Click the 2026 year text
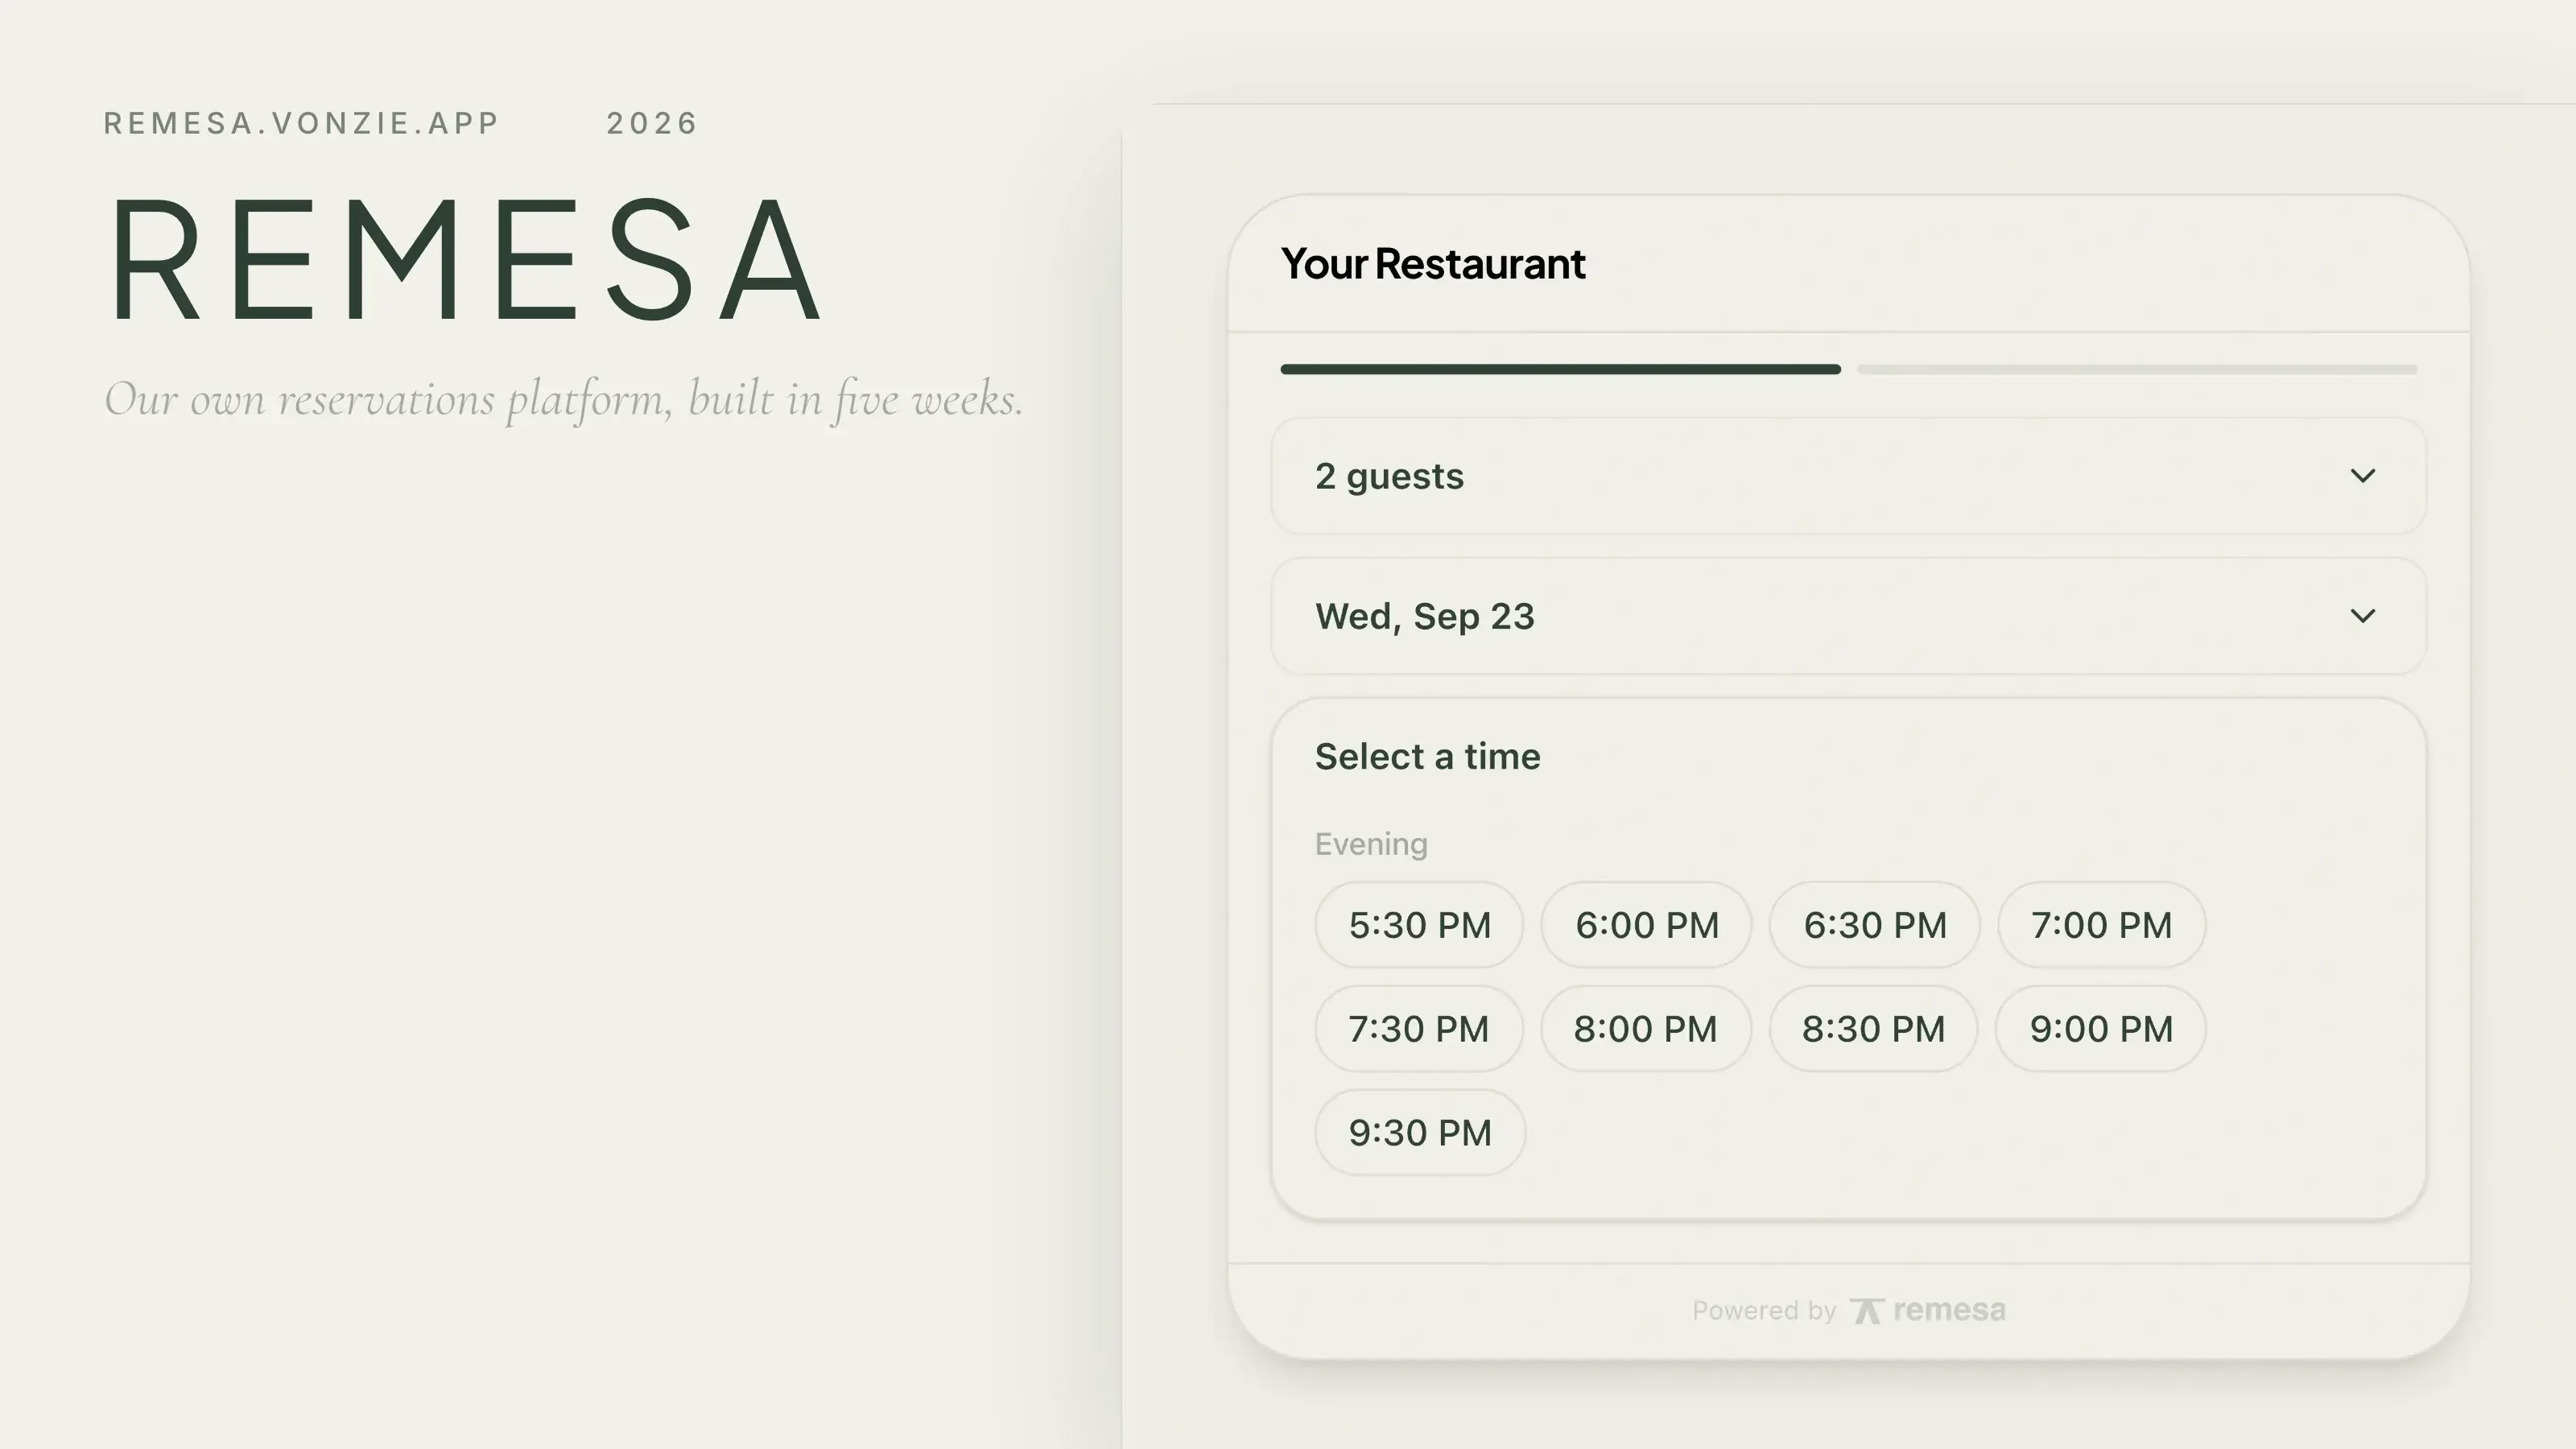The height and width of the screenshot is (1449, 2576). click(652, 123)
